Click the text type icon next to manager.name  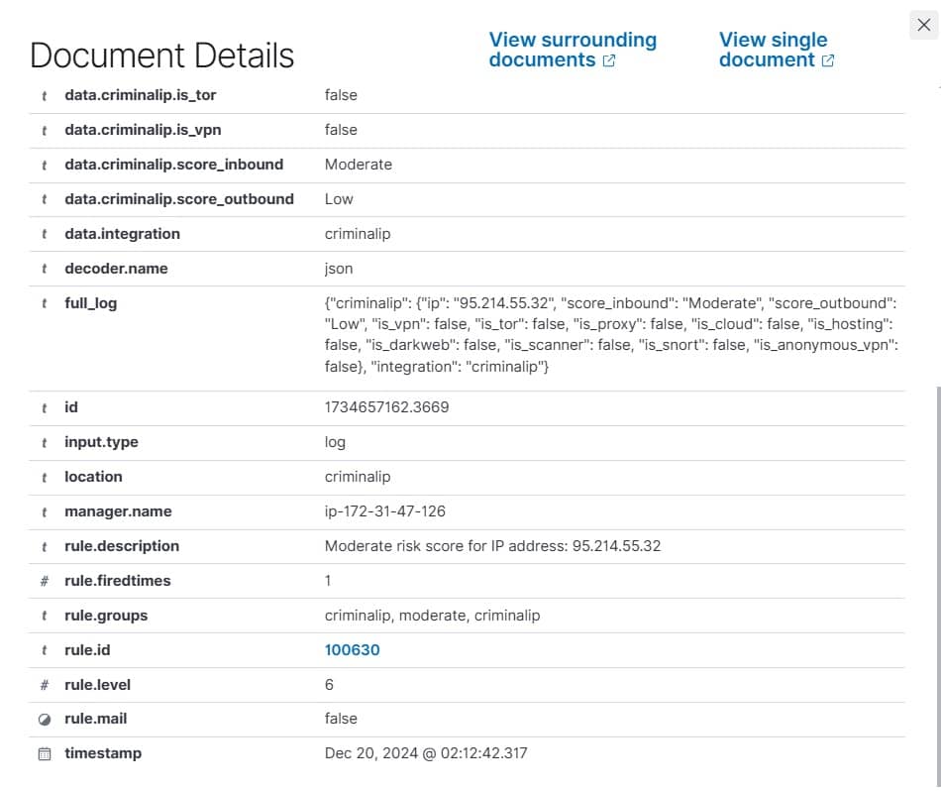point(44,511)
